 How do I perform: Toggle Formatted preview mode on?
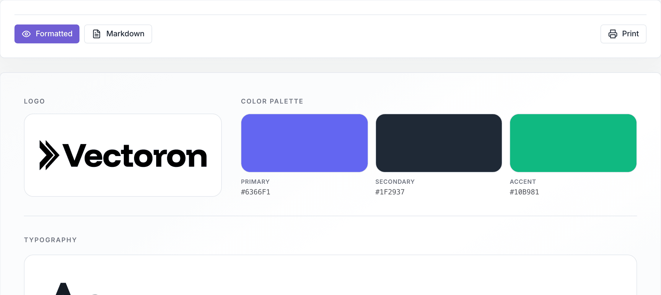47,34
